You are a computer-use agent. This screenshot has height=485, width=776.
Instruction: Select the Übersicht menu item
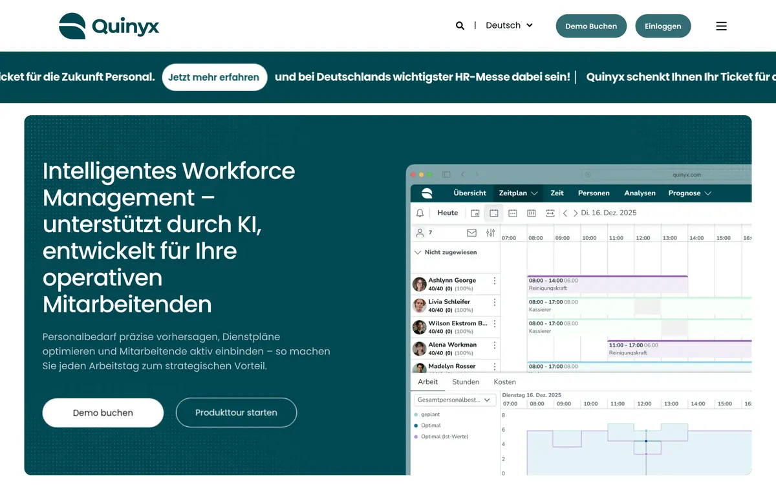pos(469,193)
